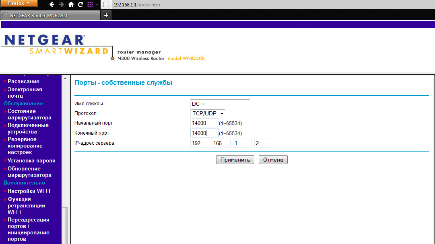The image size is (435, 244).
Task: Open a new tab with plus button
Action: (x=106, y=15)
